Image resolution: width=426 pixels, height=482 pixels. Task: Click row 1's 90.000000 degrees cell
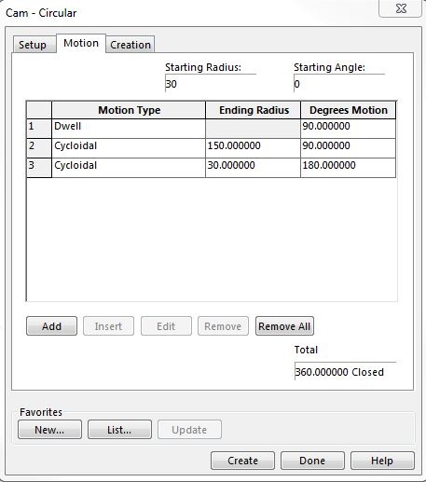click(x=348, y=129)
